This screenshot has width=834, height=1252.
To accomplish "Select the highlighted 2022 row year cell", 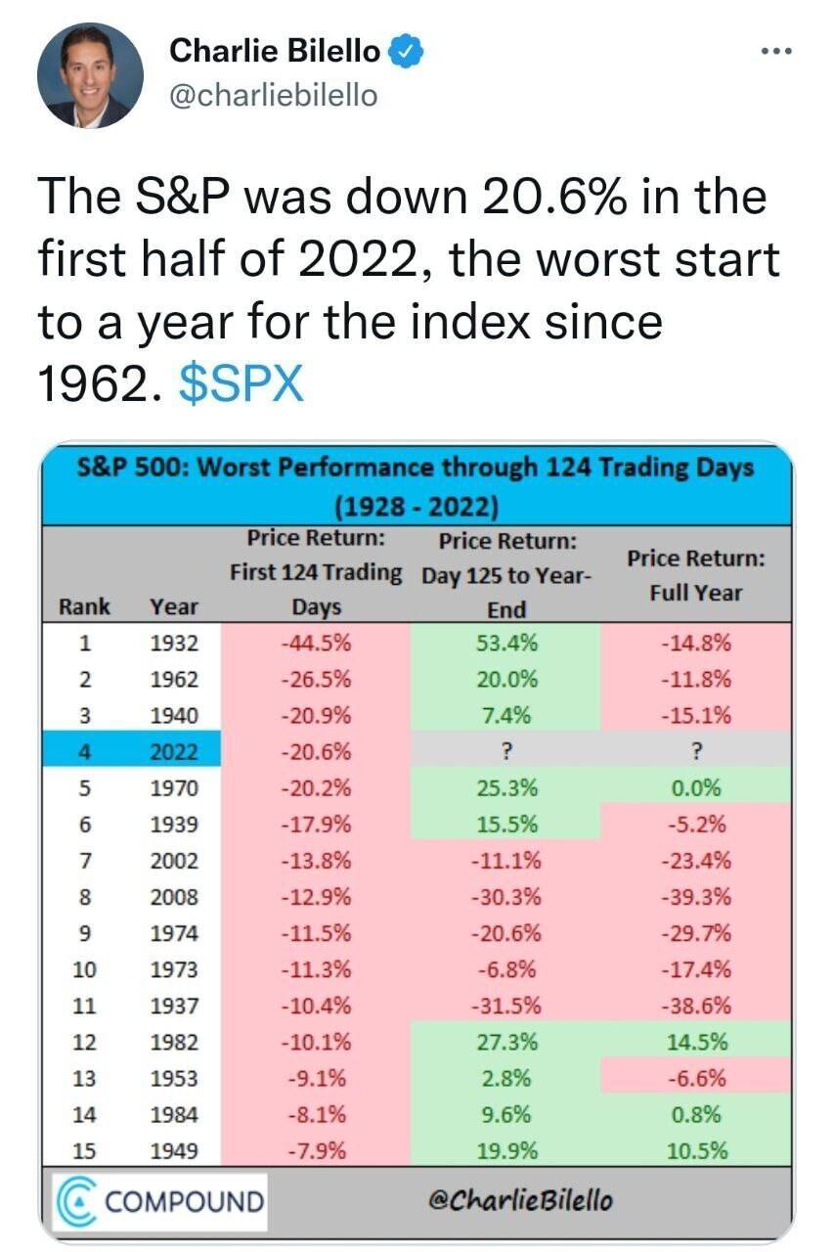I will tap(174, 752).
